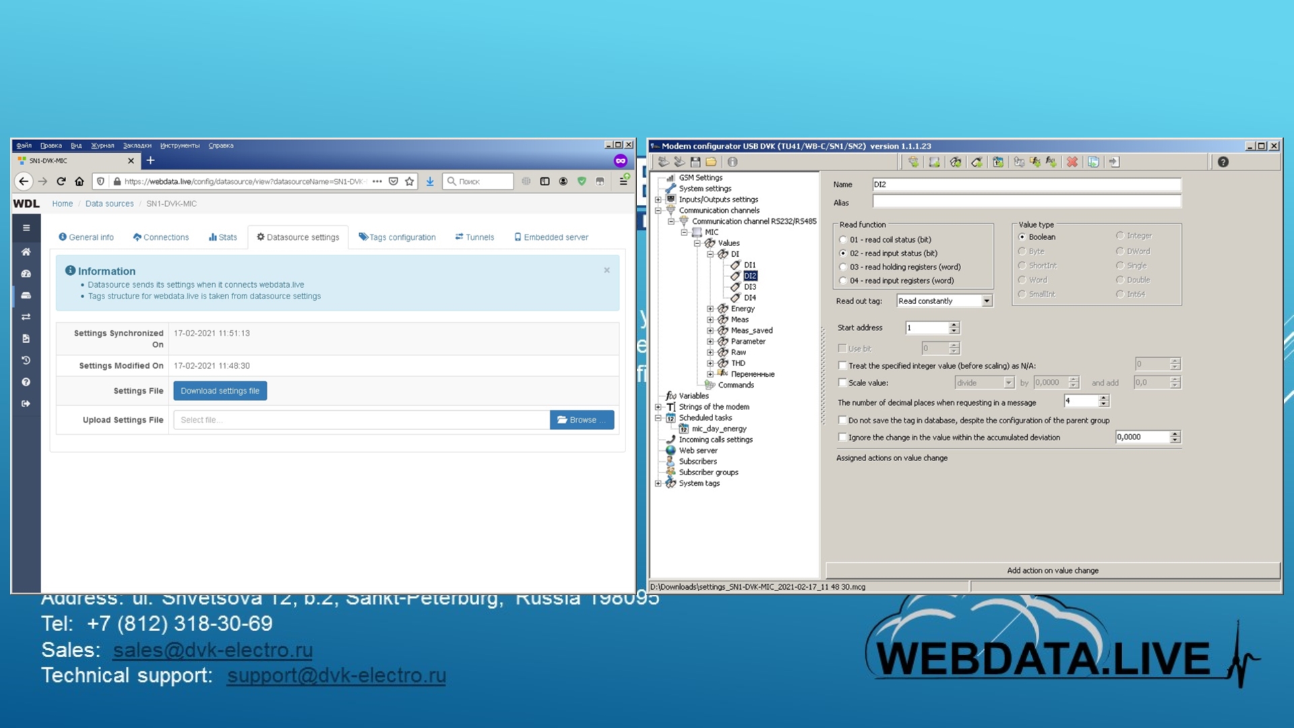Collapse the DI tree node

pyautogui.click(x=710, y=254)
